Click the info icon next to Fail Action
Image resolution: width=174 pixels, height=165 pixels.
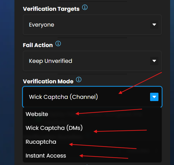(x=58, y=44)
